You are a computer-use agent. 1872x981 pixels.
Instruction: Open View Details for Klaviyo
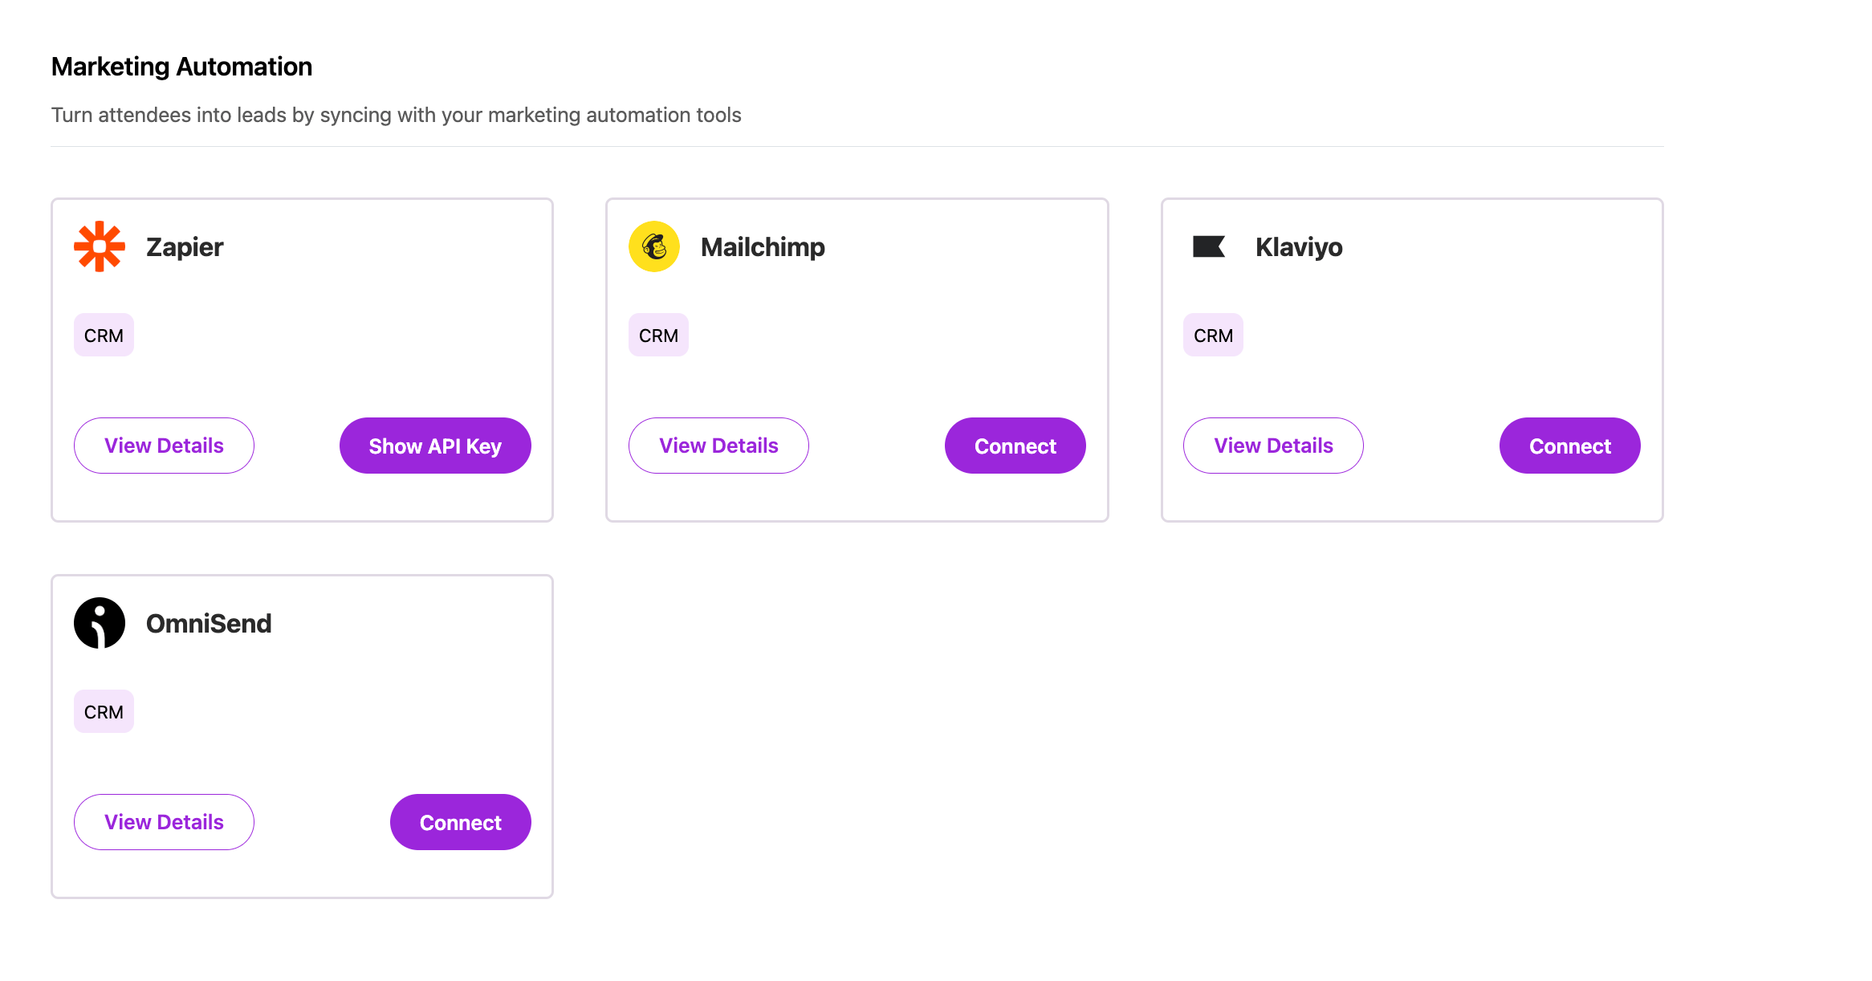(x=1273, y=446)
